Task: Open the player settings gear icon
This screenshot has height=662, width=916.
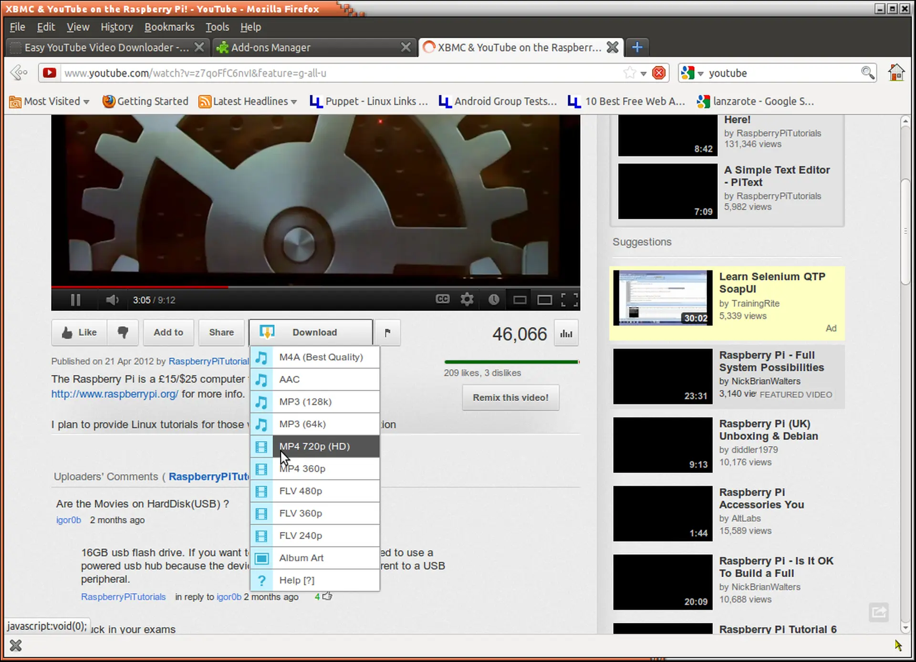Action: tap(467, 300)
